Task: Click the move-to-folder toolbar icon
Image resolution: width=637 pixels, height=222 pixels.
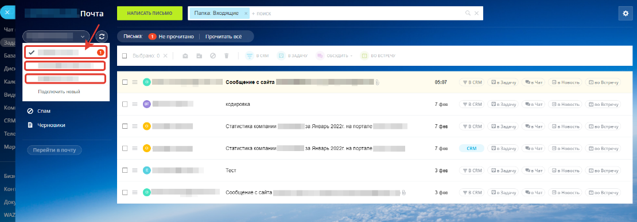Action: pos(199,55)
